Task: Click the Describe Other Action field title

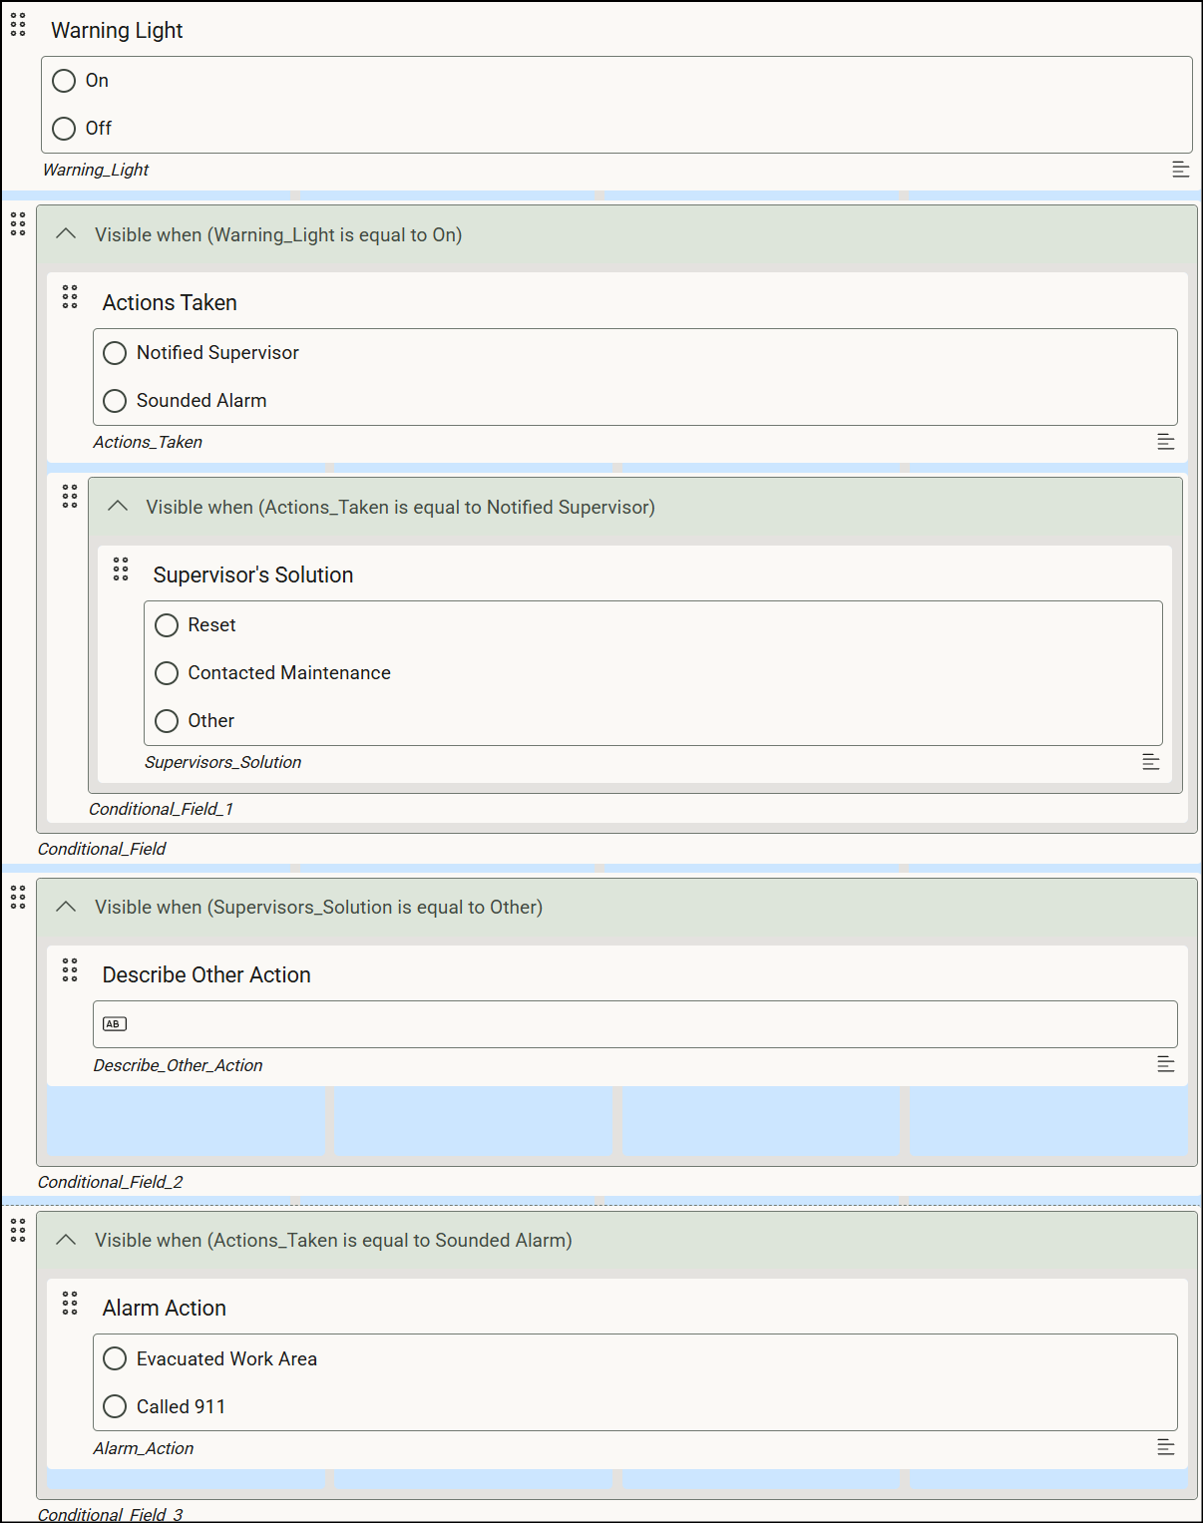Action: coord(206,974)
